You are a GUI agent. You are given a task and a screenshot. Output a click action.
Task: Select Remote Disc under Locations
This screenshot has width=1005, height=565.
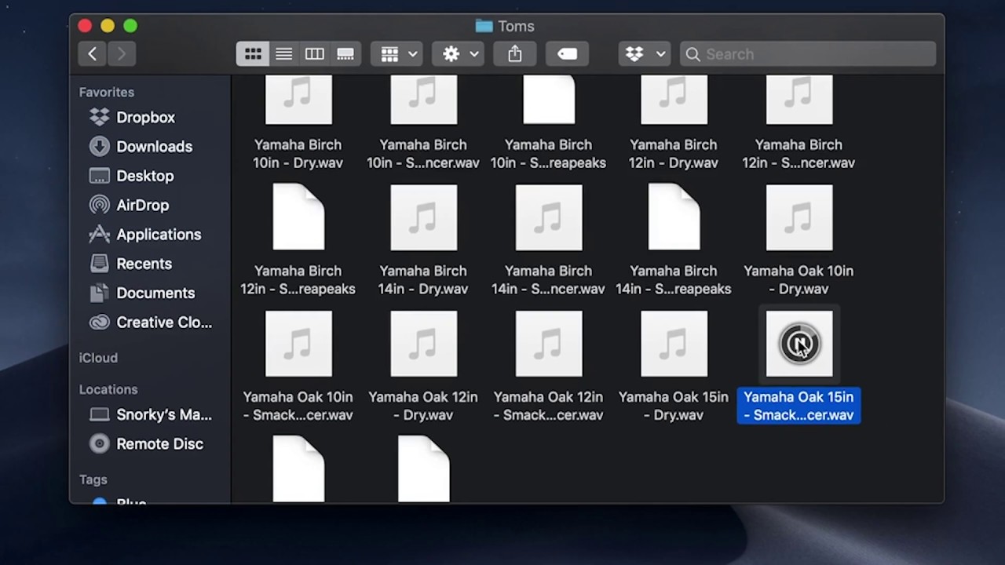[146, 443]
